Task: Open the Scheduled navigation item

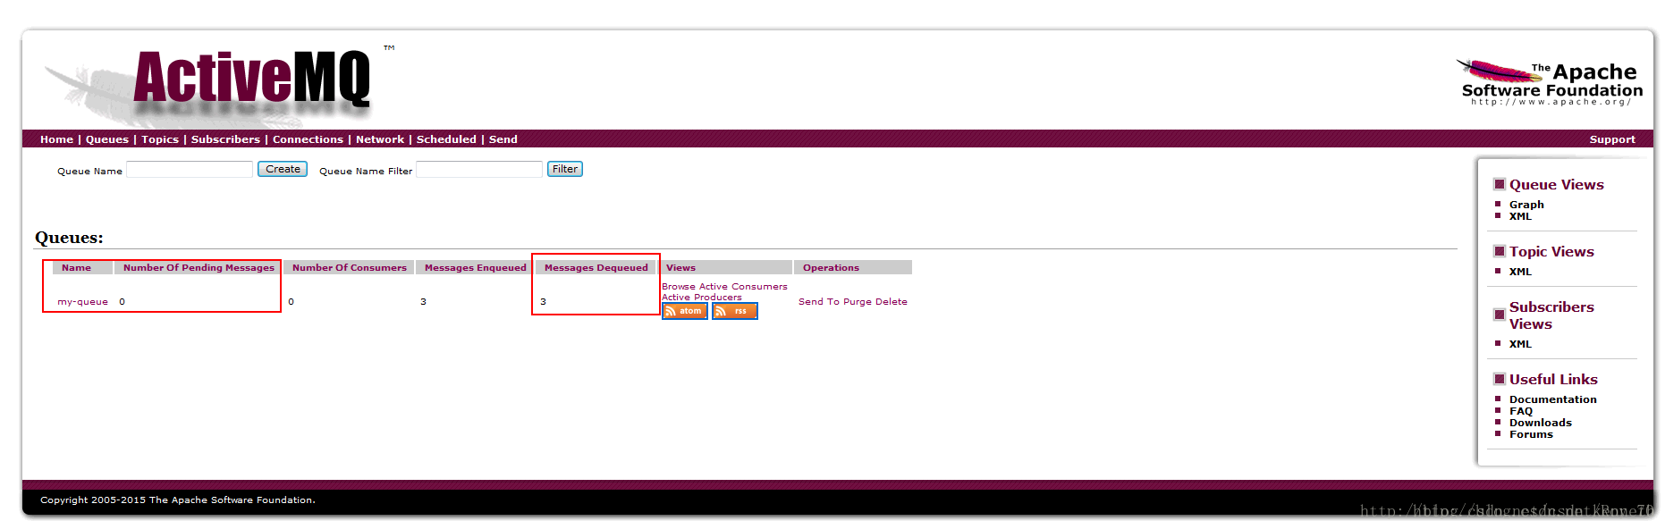Action: point(446,139)
